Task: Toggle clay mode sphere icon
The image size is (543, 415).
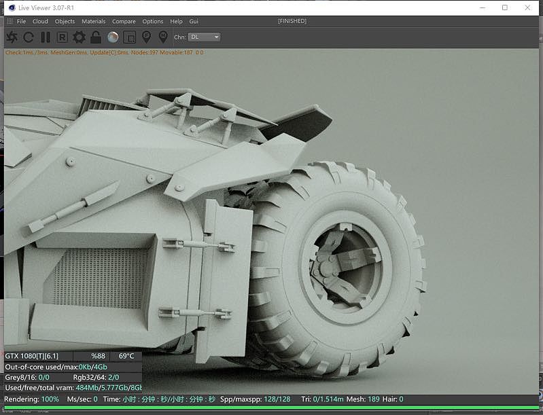Action: tap(113, 37)
